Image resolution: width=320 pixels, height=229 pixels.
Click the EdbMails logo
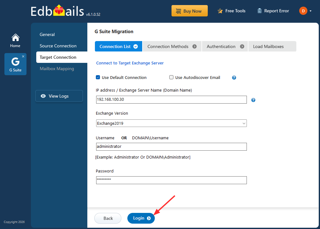(x=58, y=10)
